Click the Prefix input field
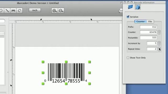The image size is (168, 94). (149, 27)
